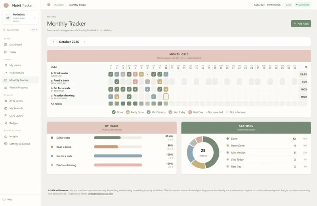Toggle Drink water unrecorded Wednesday 7
Image resolution: width=317 pixels, height=206 pixels.
147,74
